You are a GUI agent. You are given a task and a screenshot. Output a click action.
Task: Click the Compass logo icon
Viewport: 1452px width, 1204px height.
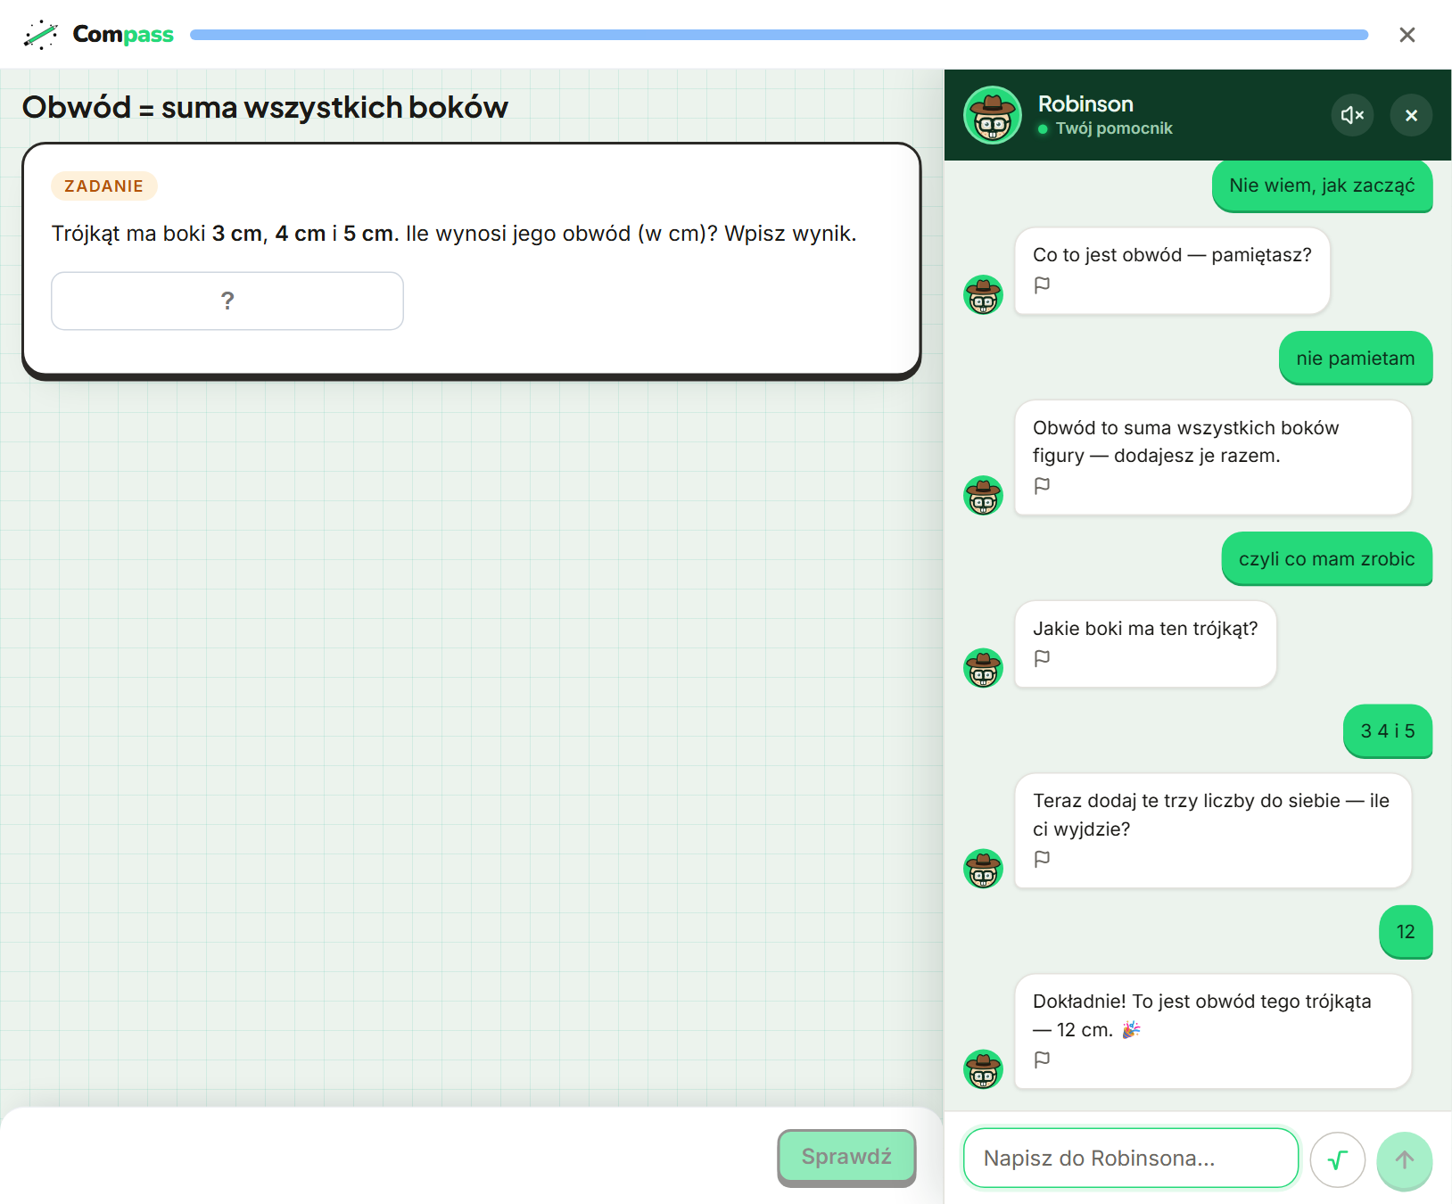coord(41,35)
